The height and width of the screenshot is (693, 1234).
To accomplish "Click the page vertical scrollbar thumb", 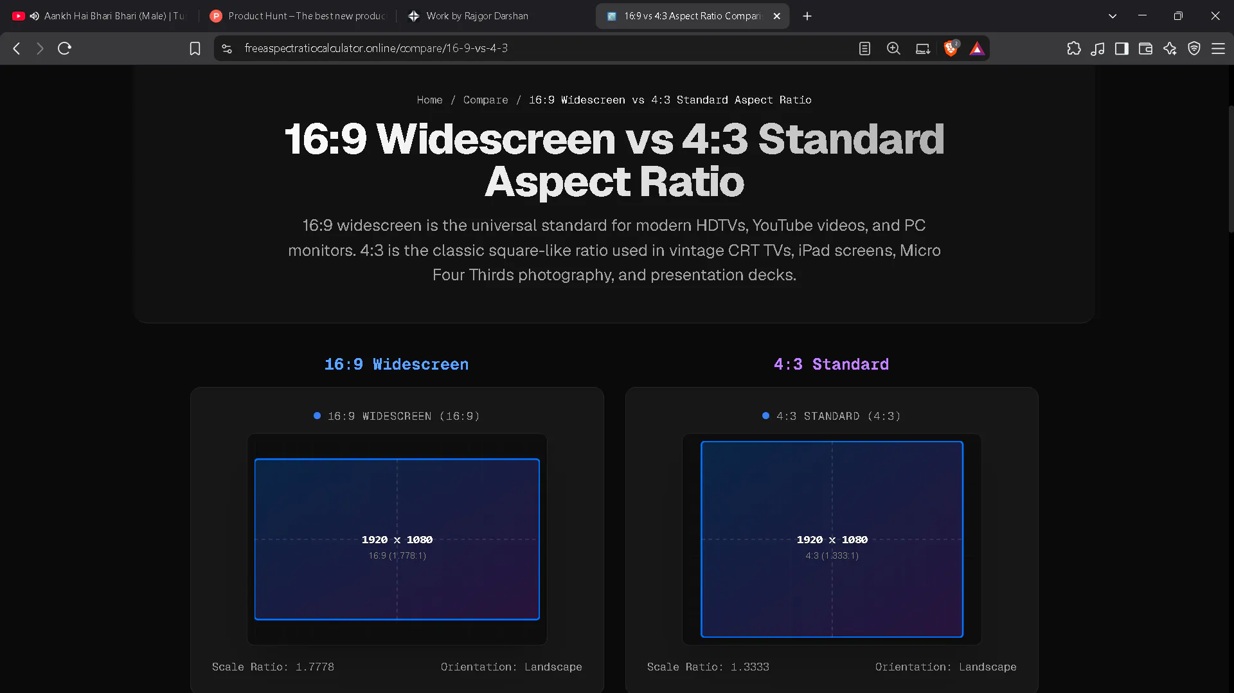I will [x=1231, y=168].
